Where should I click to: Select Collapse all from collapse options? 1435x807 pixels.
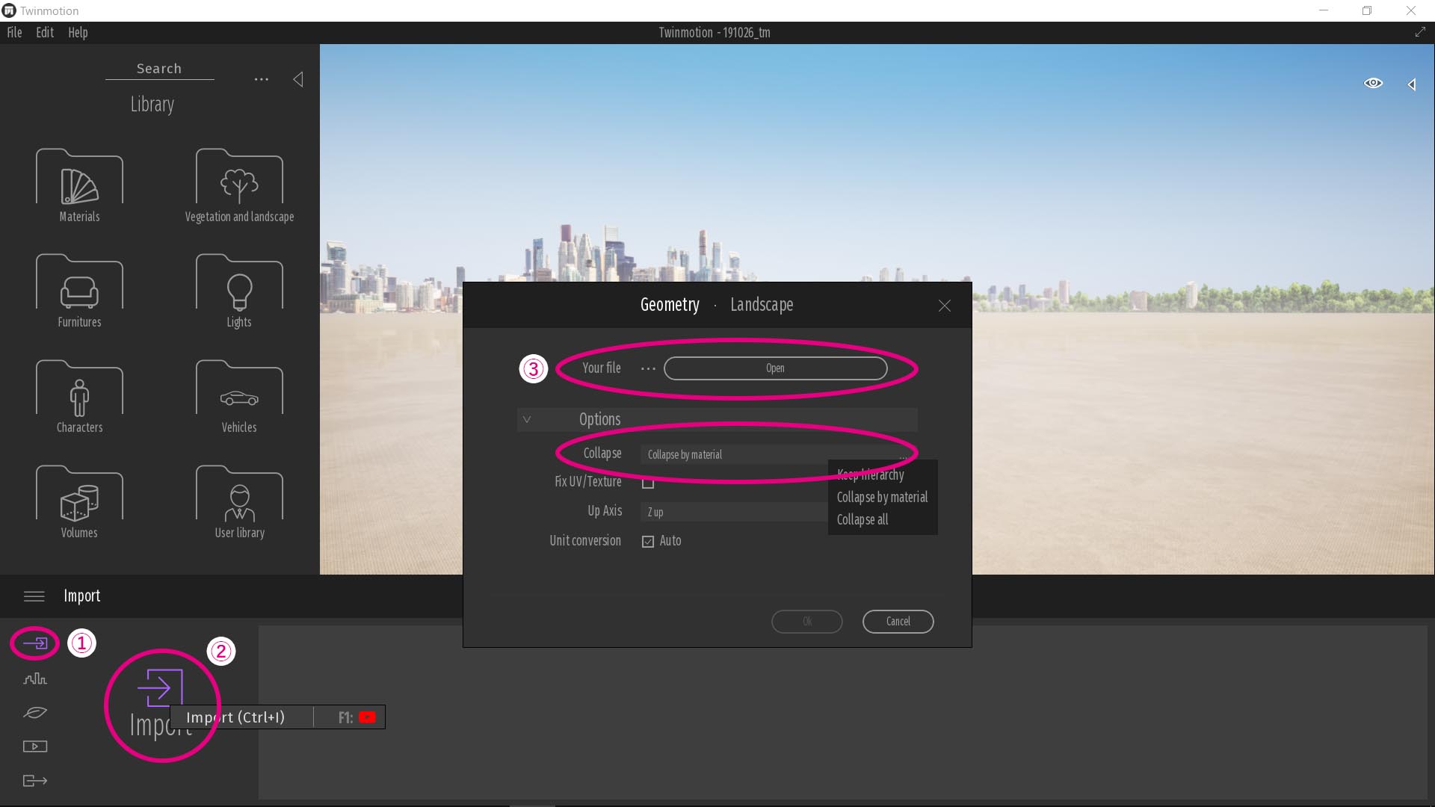point(862,519)
